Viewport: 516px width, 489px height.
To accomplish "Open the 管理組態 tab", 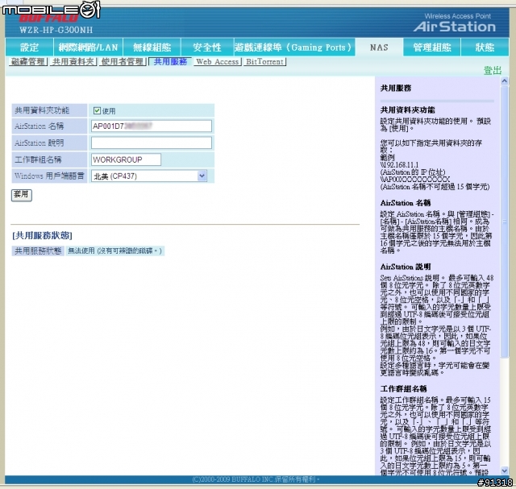I will [x=432, y=48].
